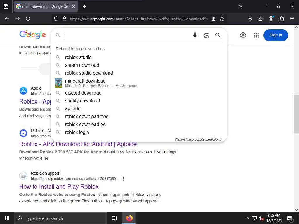Click the Aptoide Roblox result favicon

(x=23, y=133)
